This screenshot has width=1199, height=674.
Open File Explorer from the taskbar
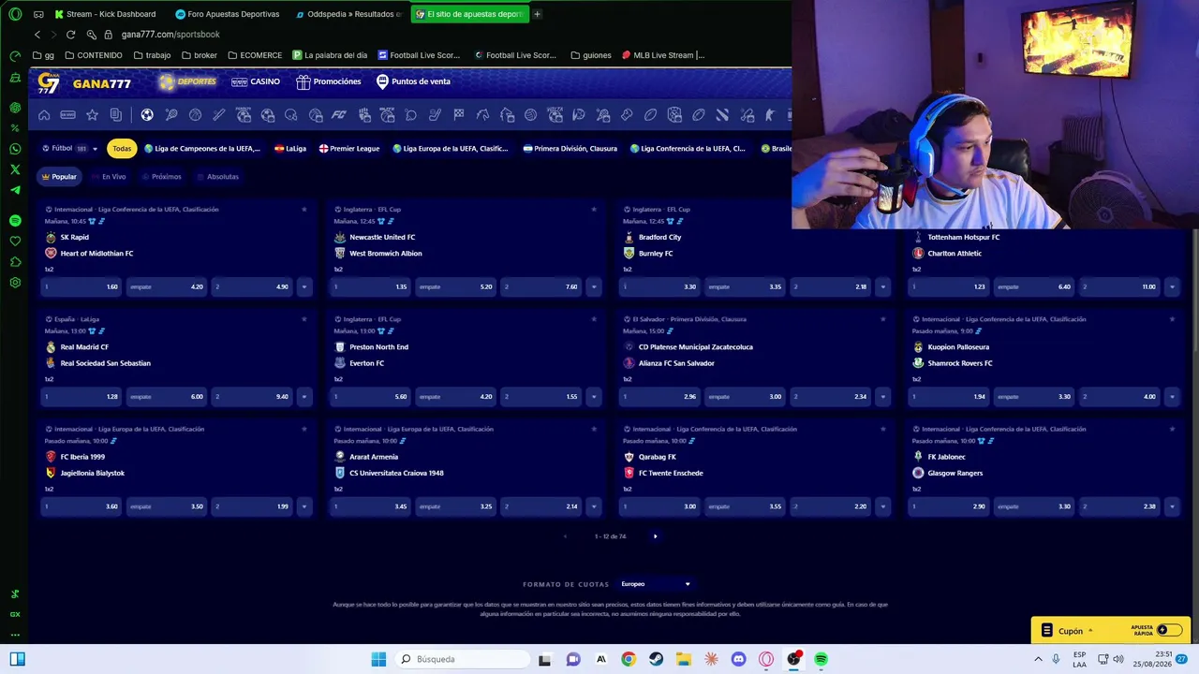pos(683,659)
